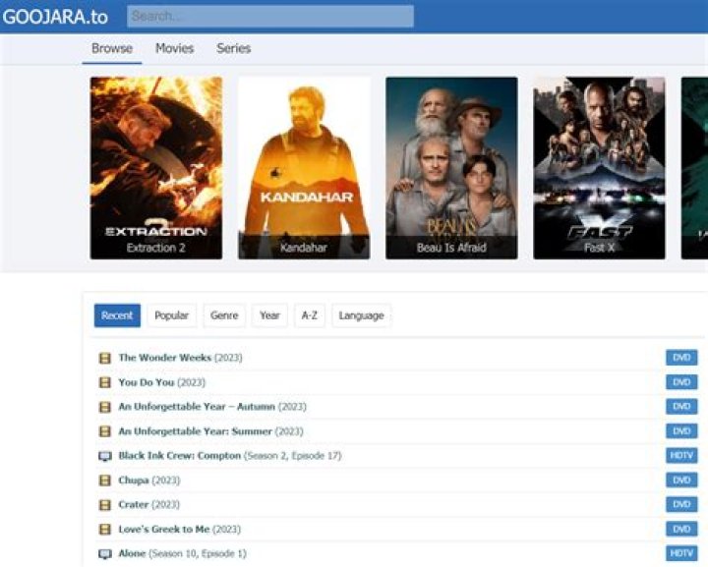Open the Series tab
This screenshot has width=708, height=567.
[x=233, y=48]
